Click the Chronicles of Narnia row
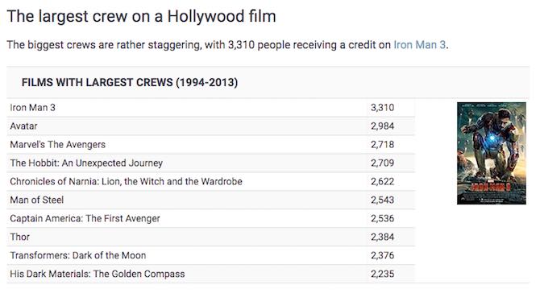Image resolution: width=540 pixels, height=293 pixels. click(211, 182)
